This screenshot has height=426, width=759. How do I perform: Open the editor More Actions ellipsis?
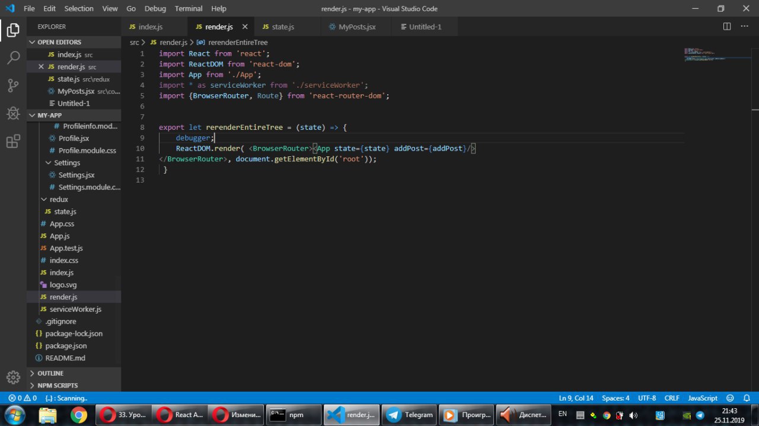coord(745,27)
